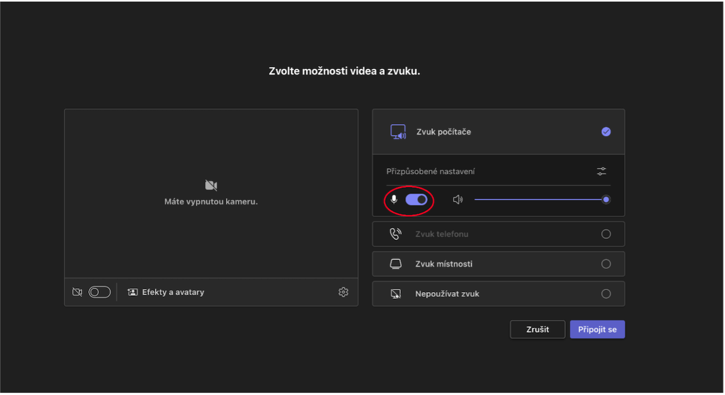Screen dimensions: 725x395
Task: Click the room audio device icon
Action: click(396, 264)
